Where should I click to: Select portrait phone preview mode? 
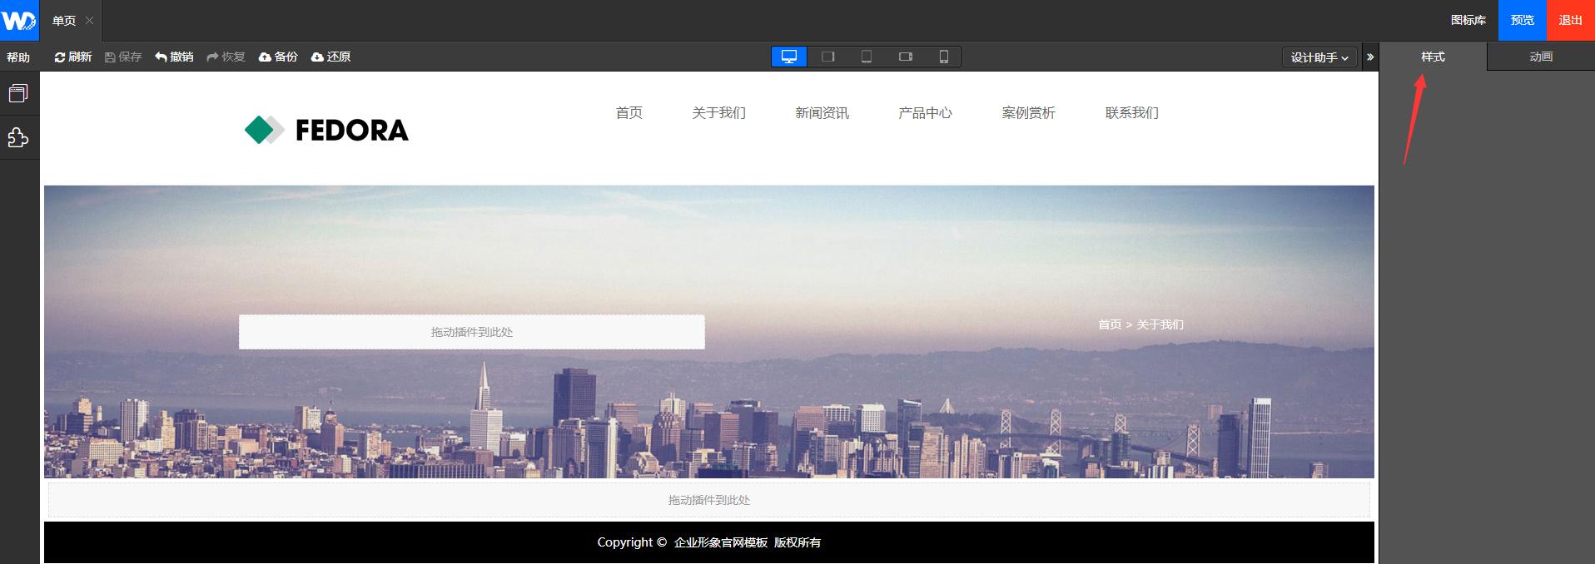pyautogui.click(x=943, y=57)
